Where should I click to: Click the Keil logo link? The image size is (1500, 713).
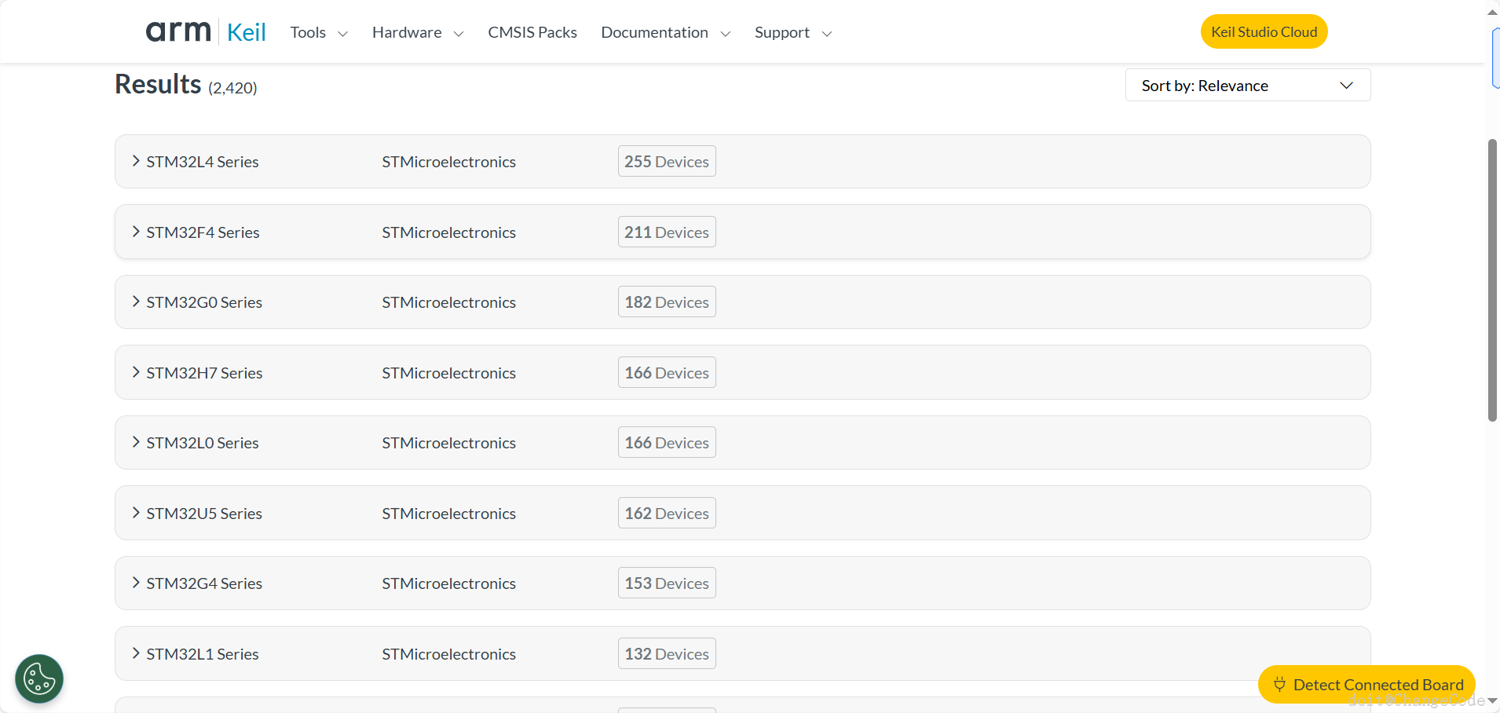pyautogui.click(x=247, y=32)
